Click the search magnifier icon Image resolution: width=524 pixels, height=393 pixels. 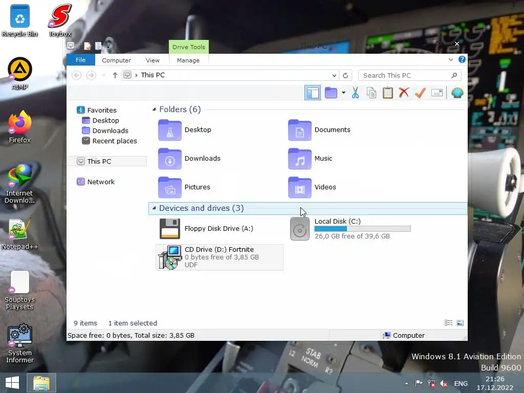[454, 75]
